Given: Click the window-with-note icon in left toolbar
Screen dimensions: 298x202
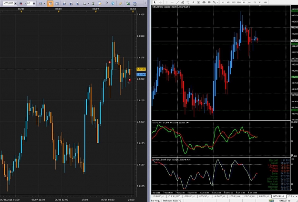Looking at the screenshot, I should point(100,3).
